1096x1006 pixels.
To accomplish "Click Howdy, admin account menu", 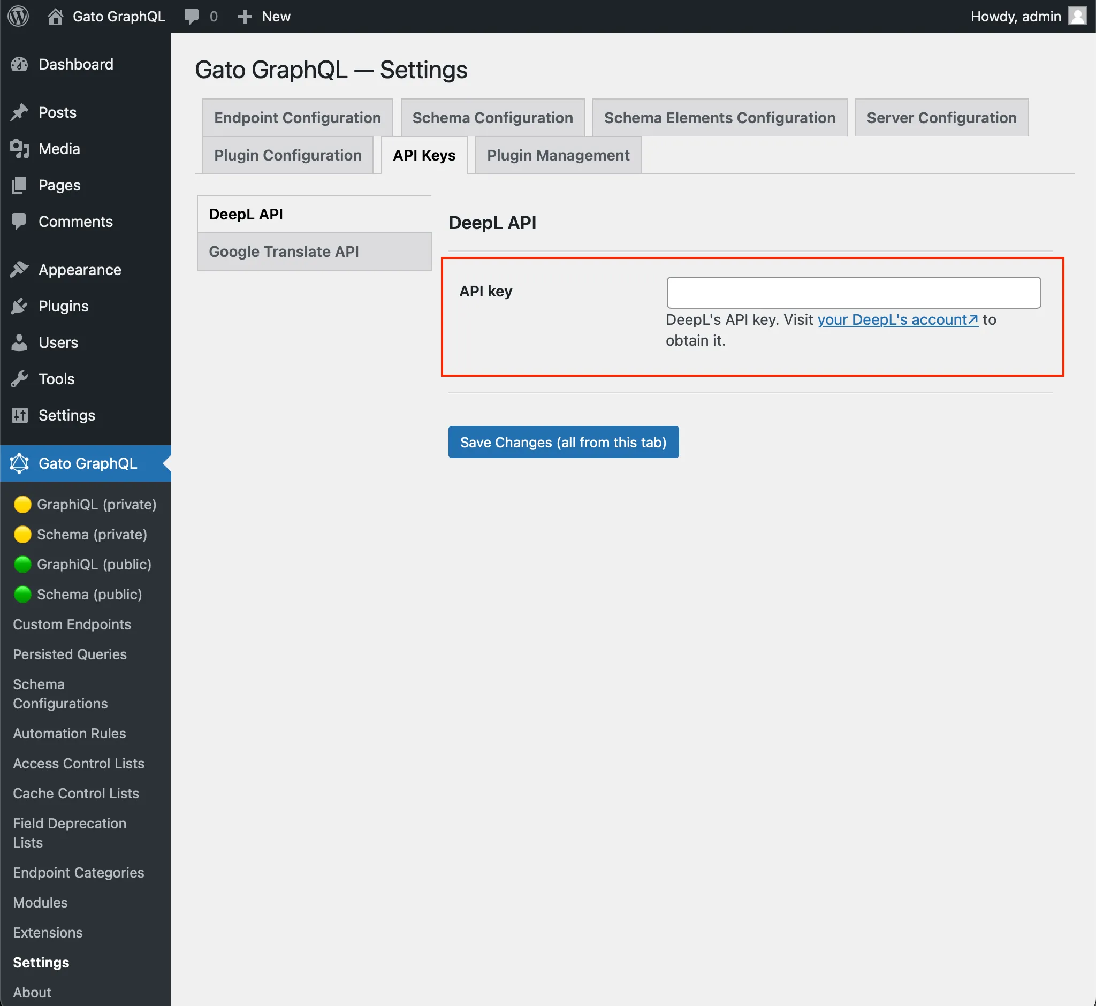I will (x=1029, y=17).
